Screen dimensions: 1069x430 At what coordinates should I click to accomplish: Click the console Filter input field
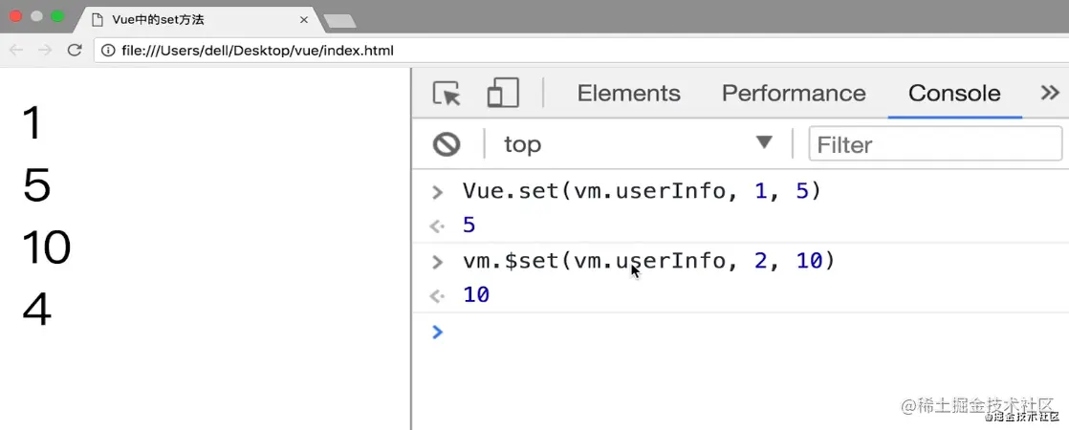click(x=934, y=144)
